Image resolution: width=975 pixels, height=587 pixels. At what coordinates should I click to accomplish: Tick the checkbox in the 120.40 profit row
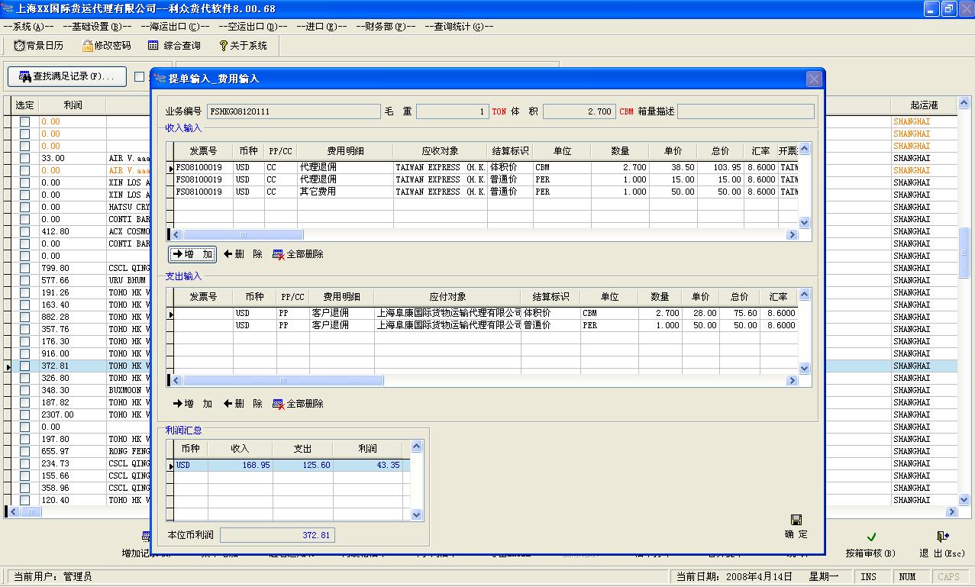pos(25,500)
